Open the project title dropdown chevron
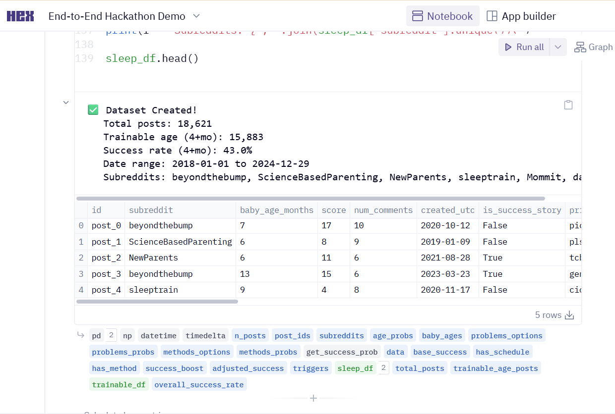 tap(196, 16)
